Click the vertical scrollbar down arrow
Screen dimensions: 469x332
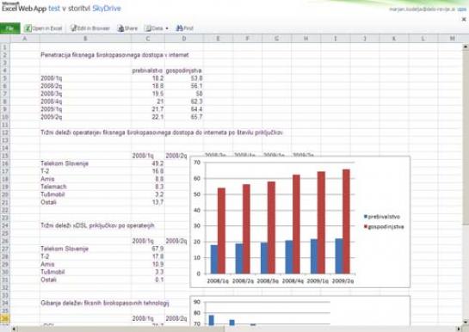pos(466,322)
